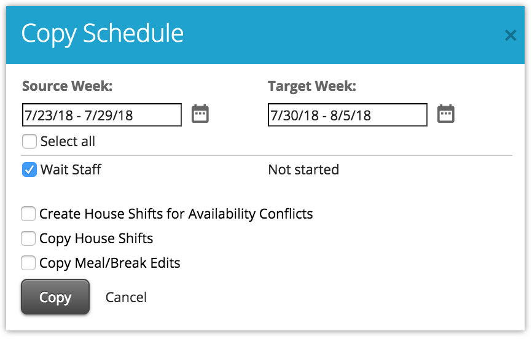Click the "Copy Meal/Break Edits" label text
The height and width of the screenshot is (339, 532).
110,263
